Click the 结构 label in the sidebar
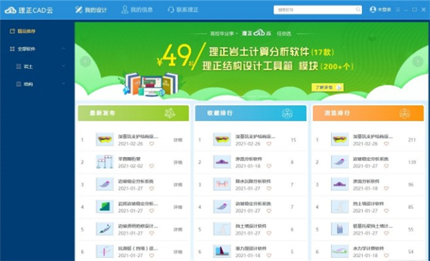 [28, 85]
